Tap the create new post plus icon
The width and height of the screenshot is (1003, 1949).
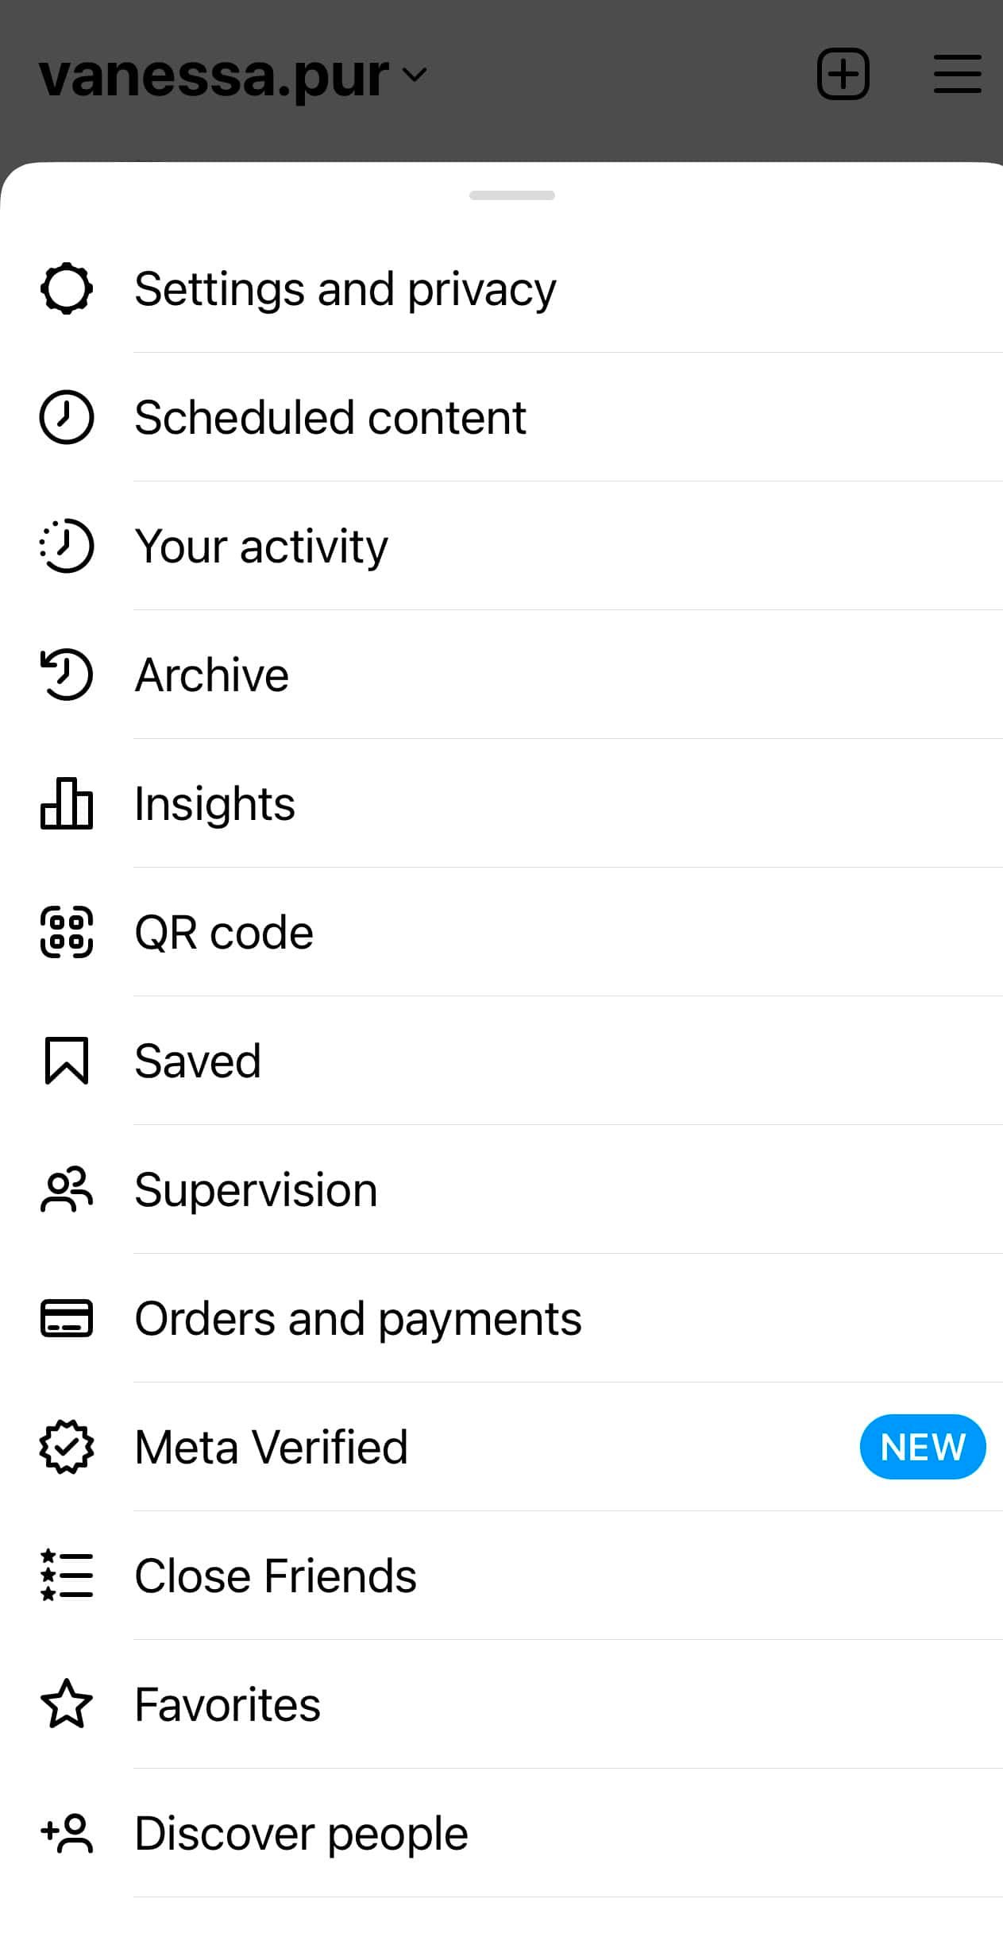(843, 75)
